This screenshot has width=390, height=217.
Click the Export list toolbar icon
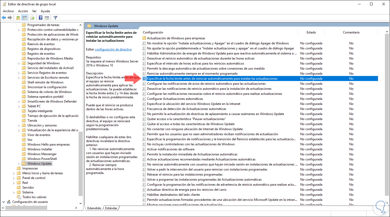[32, 18]
